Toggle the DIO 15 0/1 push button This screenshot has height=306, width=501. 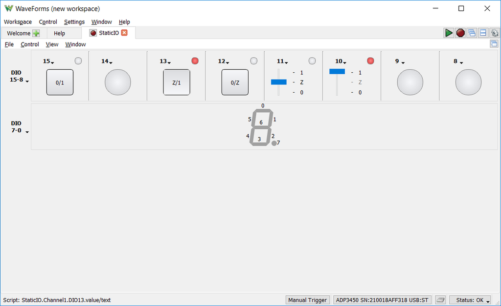tap(60, 82)
